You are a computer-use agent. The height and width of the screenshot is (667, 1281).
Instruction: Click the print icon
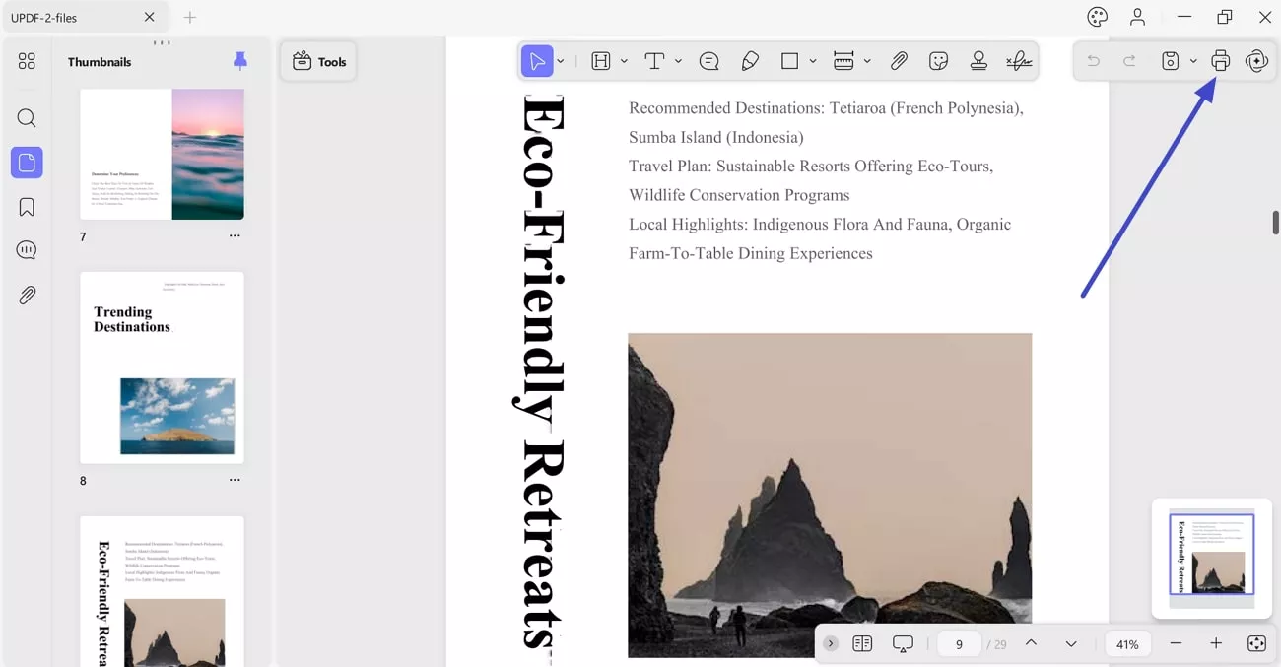pos(1221,61)
